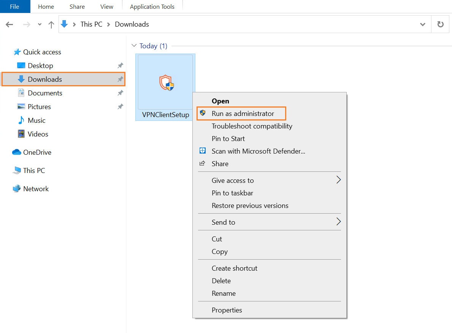Select This PC in the address path
The width and height of the screenshot is (452, 333).
coord(91,24)
